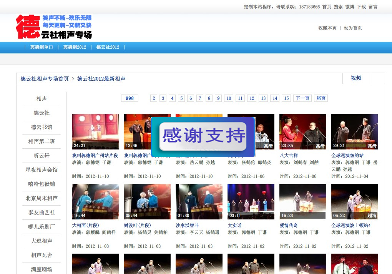Screen dimensions: 392x274
Task: Open the 05:44 树没叶 thumbnail
Action: (147, 202)
